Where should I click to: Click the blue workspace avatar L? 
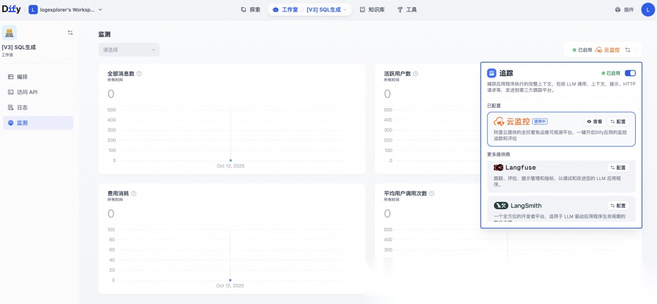click(33, 10)
